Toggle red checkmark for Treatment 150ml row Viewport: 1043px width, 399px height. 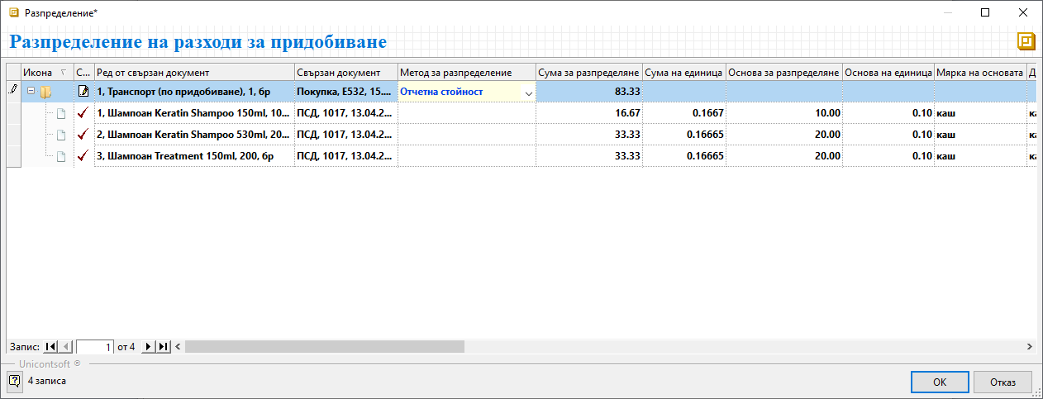point(83,155)
